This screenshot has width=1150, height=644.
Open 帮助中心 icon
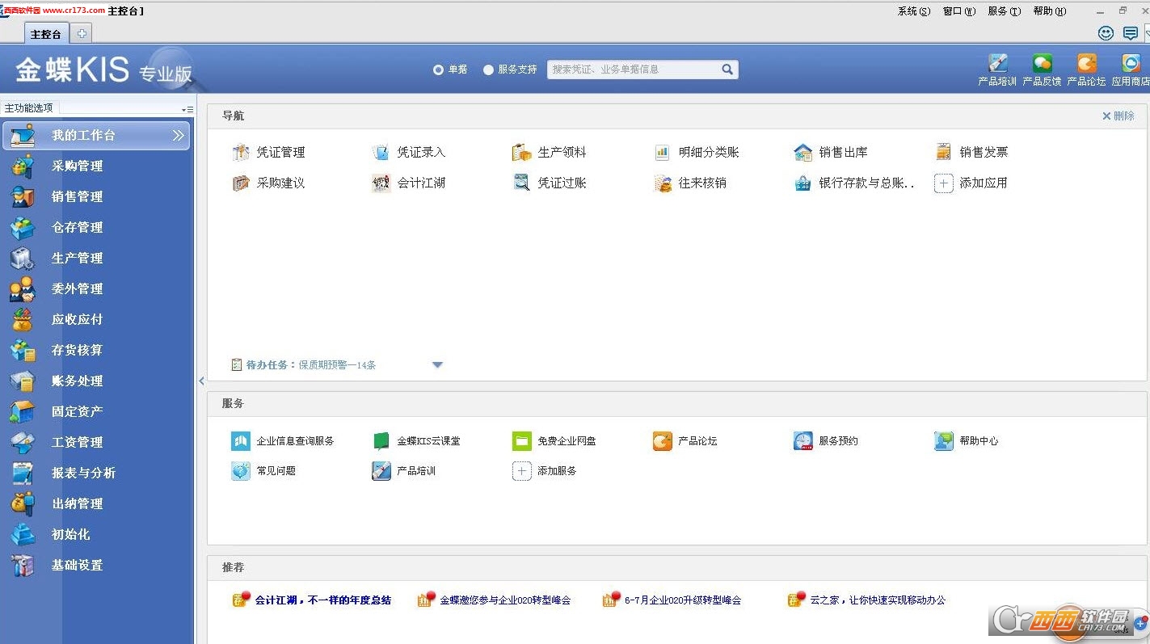click(943, 440)
